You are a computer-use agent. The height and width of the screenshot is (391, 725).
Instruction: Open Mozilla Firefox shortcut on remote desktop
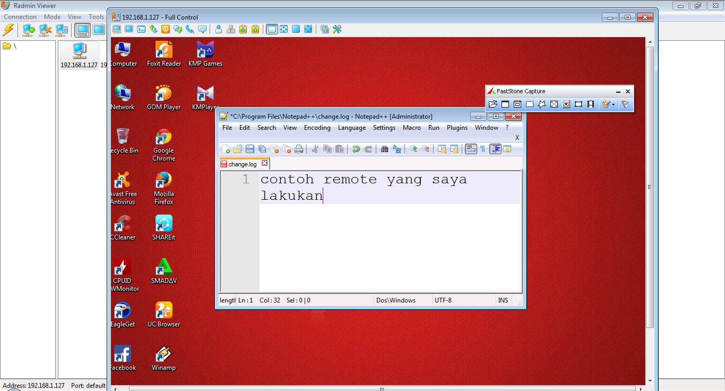coord(163,189)
